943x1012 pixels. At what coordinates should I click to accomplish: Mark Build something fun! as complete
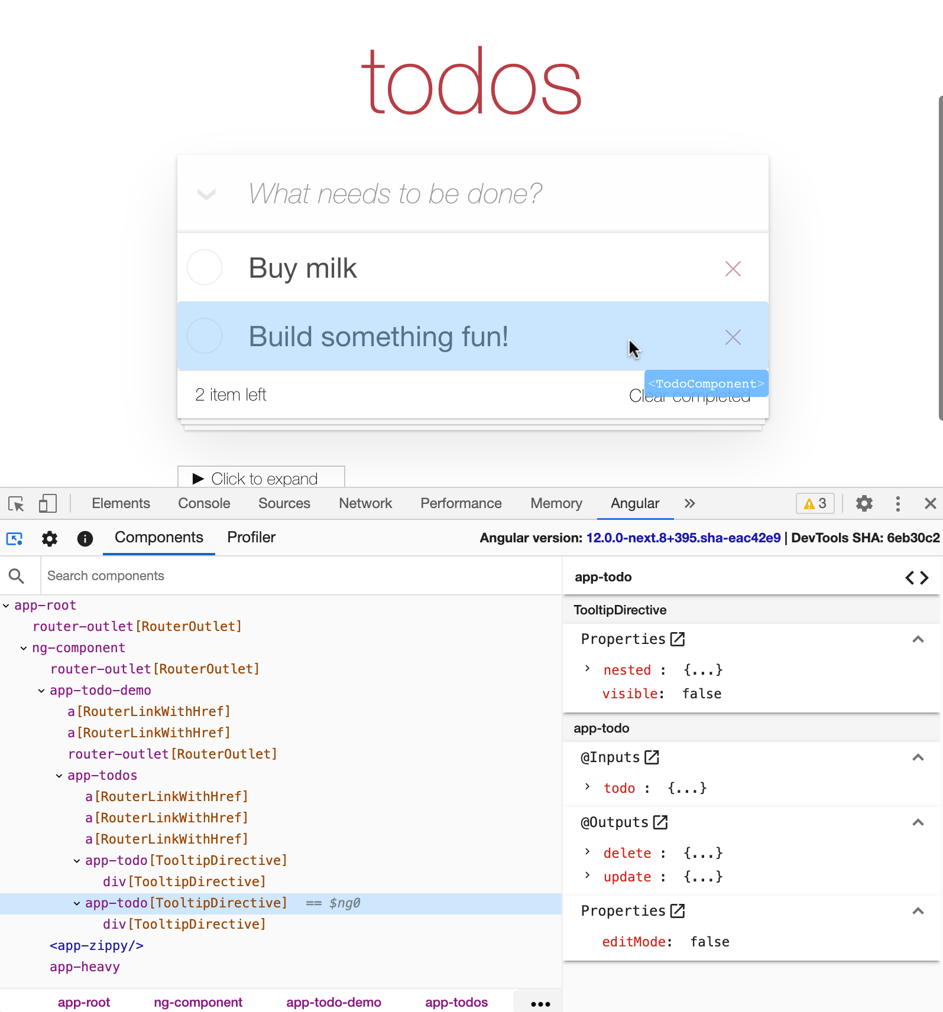coord(205,336)
